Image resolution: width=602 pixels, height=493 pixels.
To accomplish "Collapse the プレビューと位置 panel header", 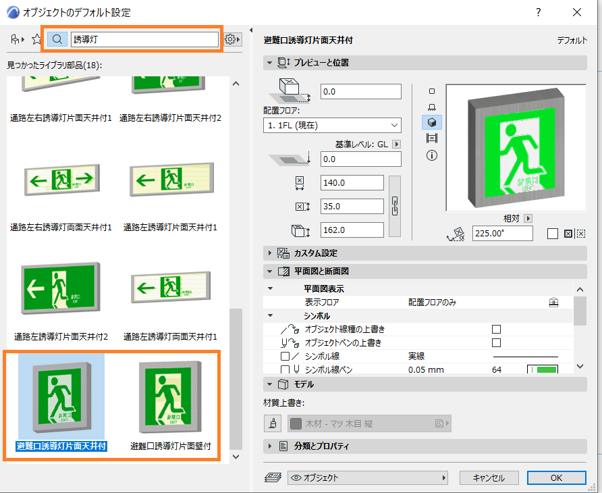I will coord(425,63).
